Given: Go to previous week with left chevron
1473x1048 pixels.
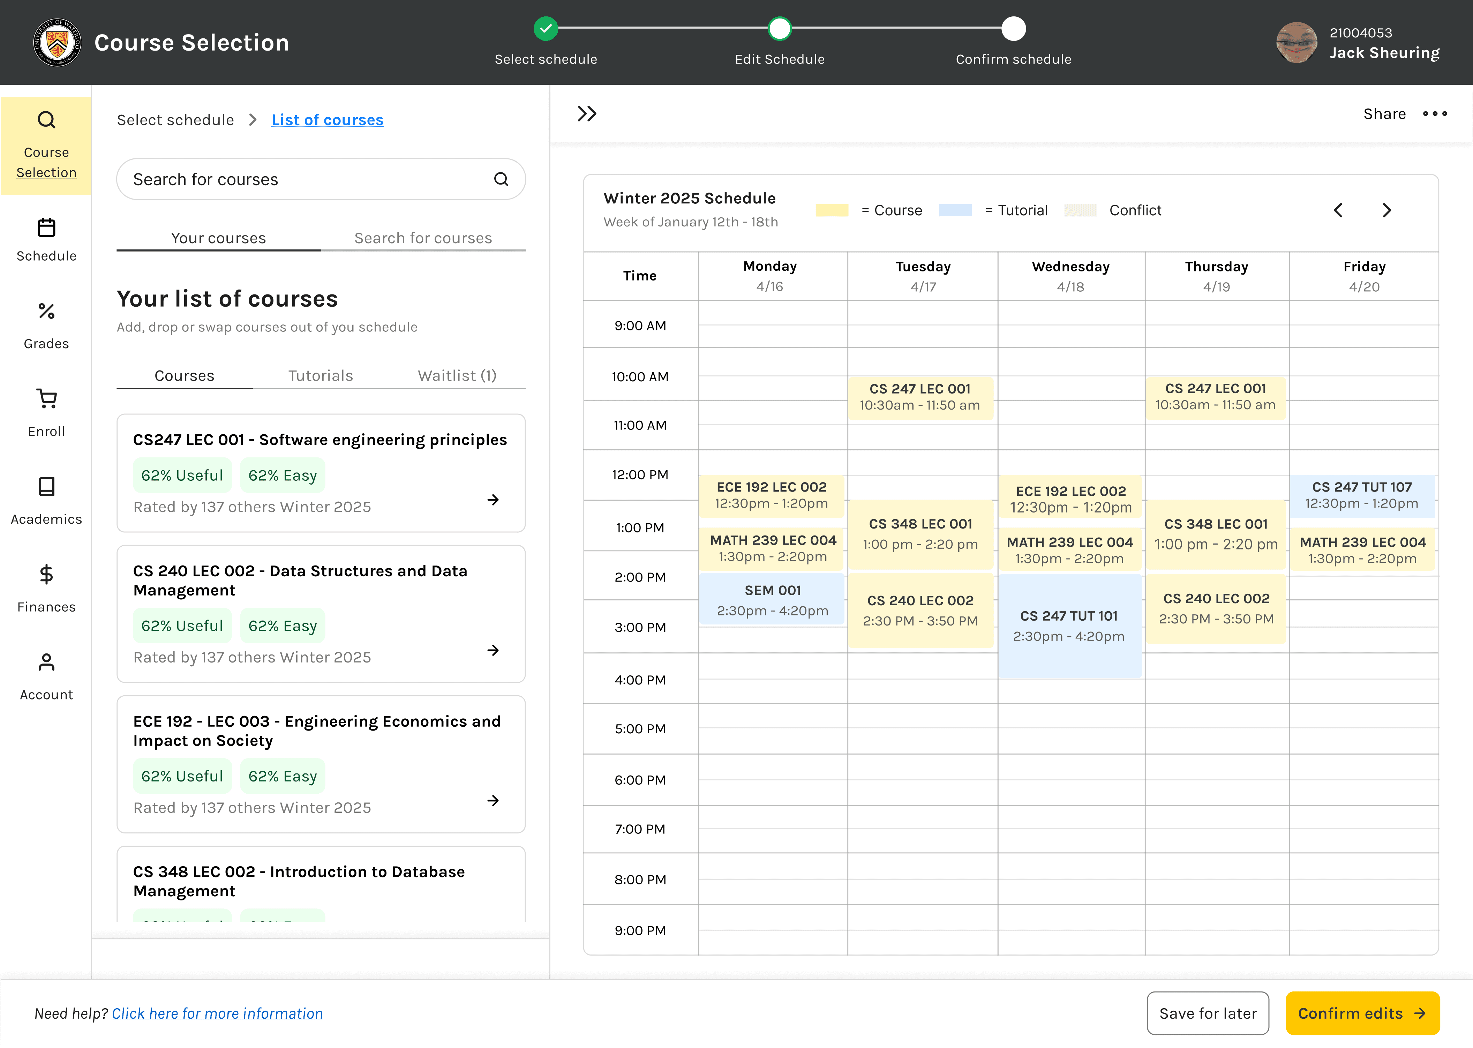Looking at the screenshot, I should (x=1338, y=210).
